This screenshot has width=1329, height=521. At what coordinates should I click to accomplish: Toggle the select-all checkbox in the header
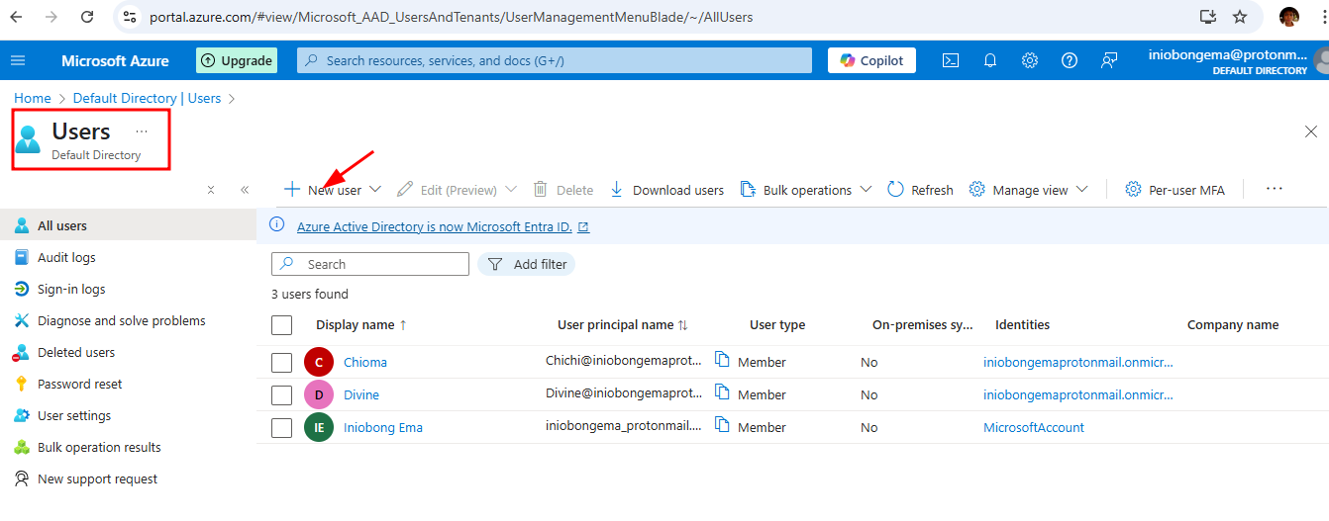[x=281, y=324]
